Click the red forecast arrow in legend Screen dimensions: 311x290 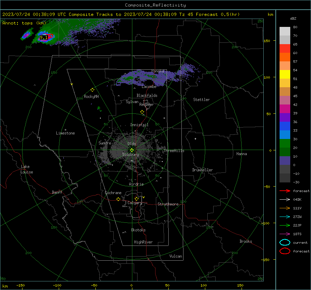point(285,191)
